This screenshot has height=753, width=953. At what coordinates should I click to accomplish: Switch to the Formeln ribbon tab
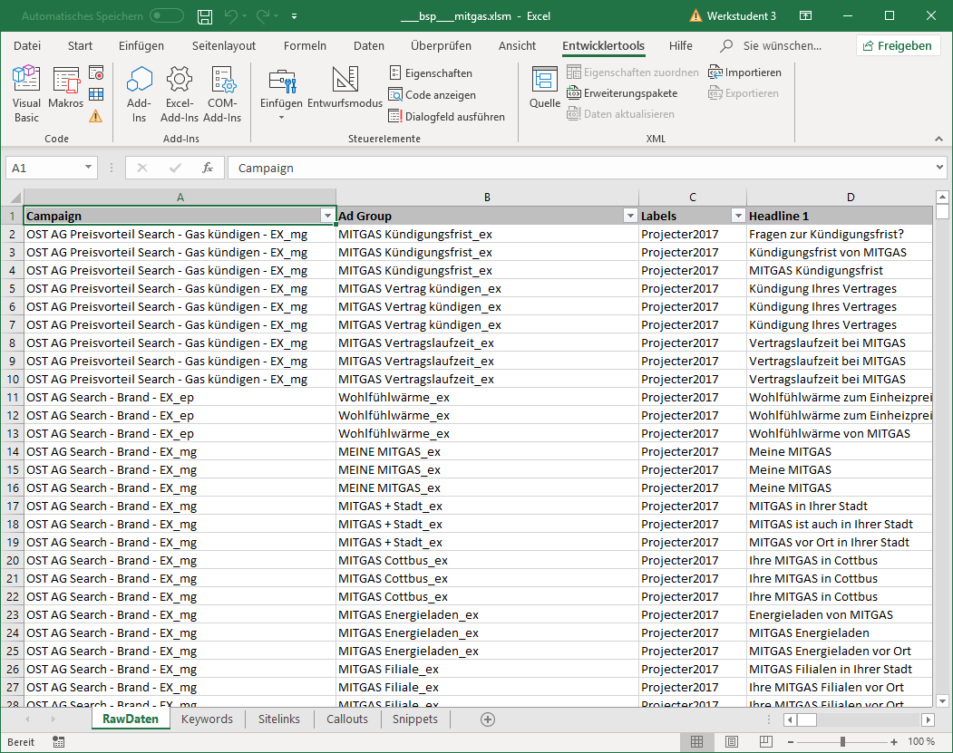click(x=305, y=46)
